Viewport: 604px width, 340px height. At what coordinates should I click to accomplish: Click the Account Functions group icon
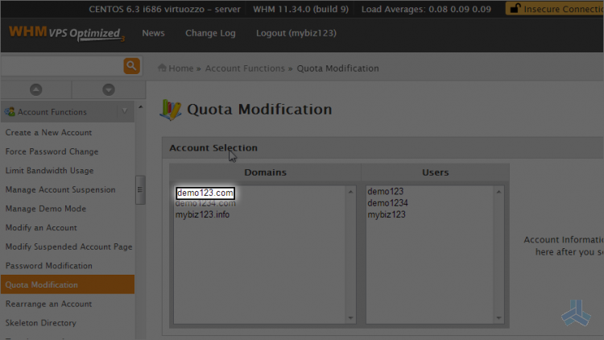tap(10, 112)
